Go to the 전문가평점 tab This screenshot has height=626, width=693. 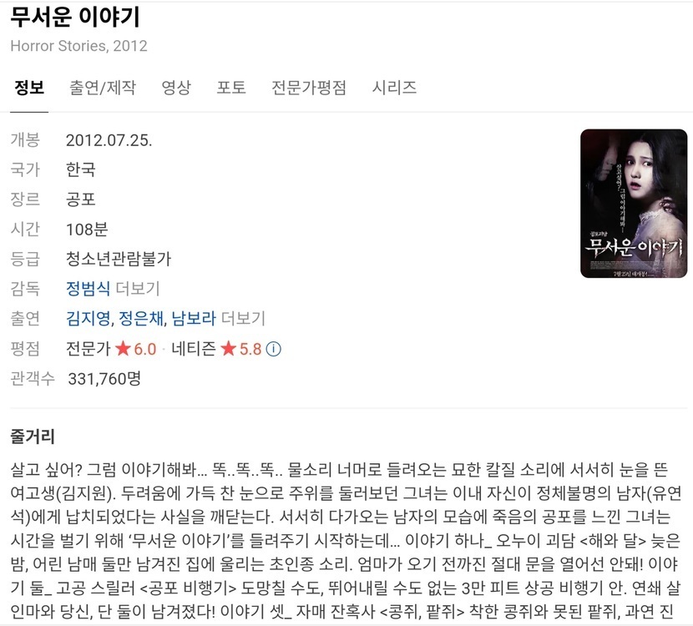308,87
